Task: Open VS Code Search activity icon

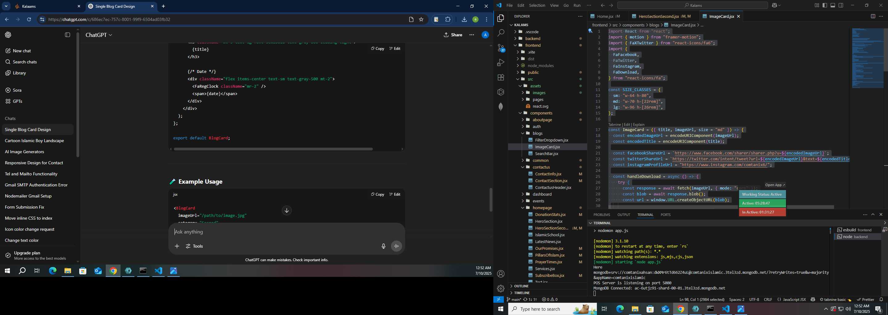Action: [500, 33]
